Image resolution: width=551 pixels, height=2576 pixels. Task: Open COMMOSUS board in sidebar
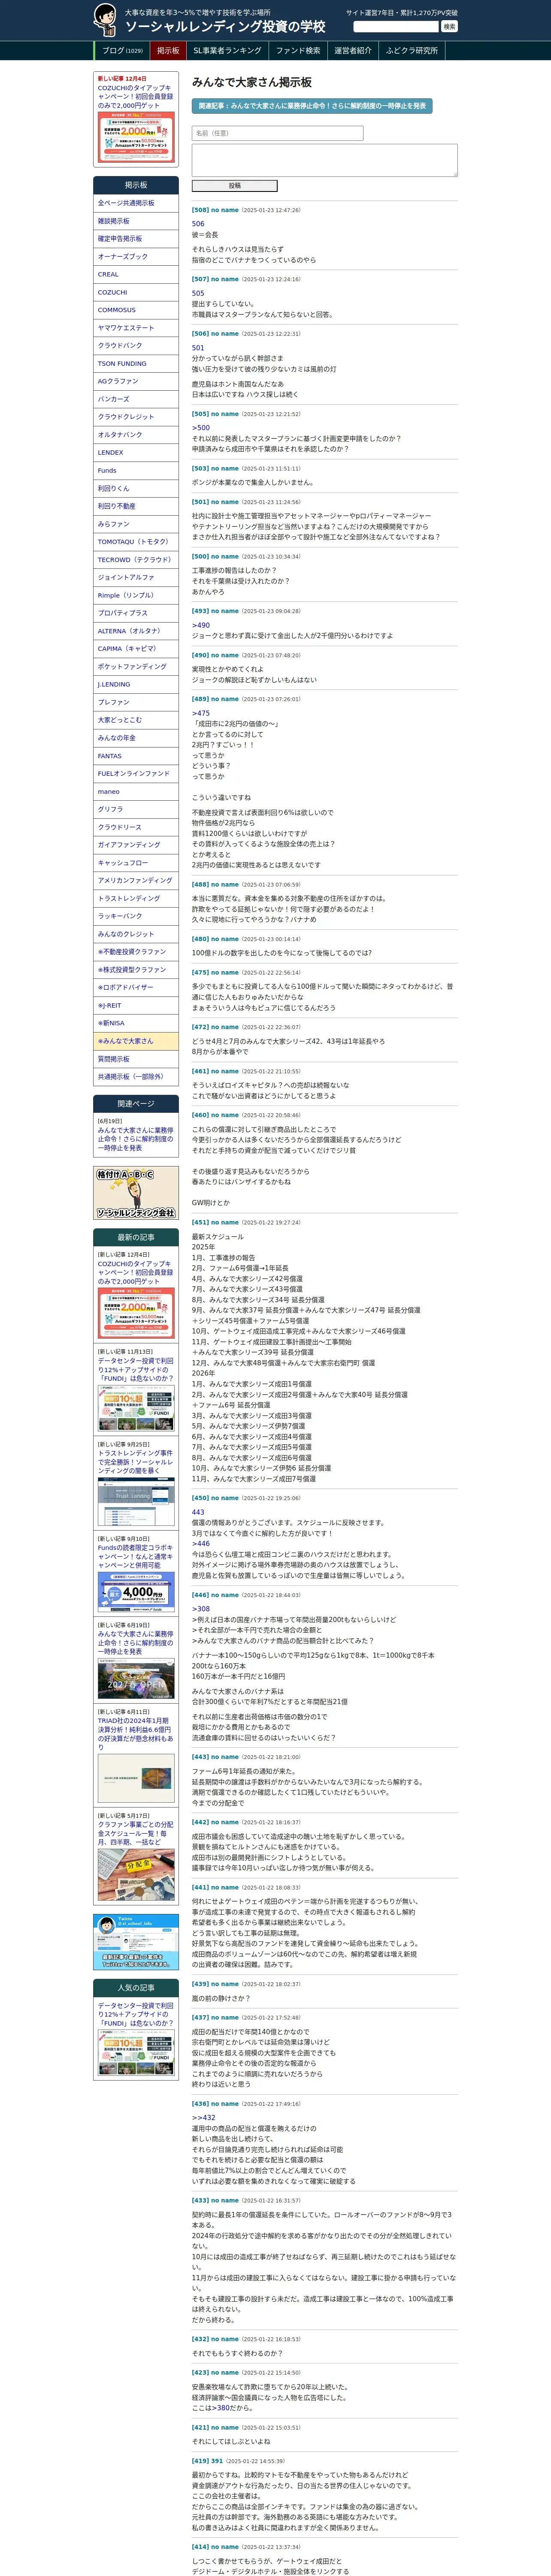point(136,310)
